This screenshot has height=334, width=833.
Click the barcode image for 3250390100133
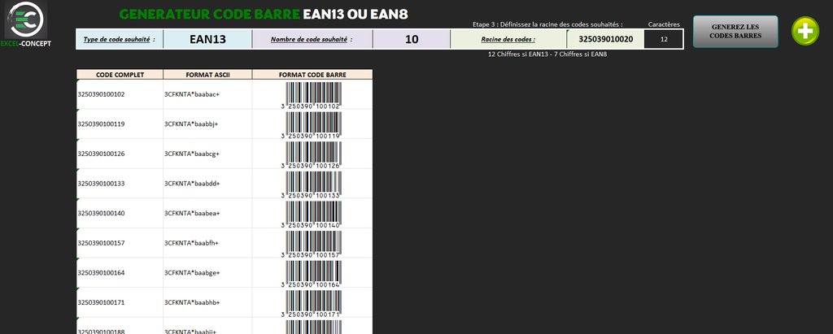[312, 184]
